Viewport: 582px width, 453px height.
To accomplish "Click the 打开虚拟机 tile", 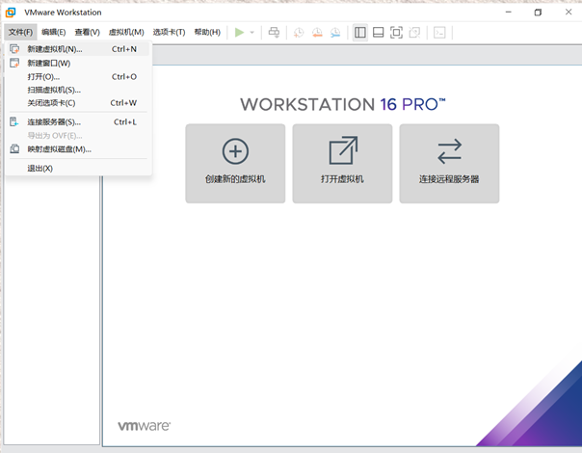I will (342, 164).
